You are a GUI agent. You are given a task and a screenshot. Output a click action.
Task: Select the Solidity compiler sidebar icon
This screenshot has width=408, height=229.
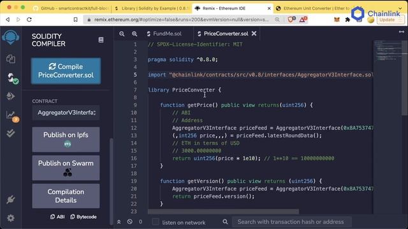[x=11, y=78]
